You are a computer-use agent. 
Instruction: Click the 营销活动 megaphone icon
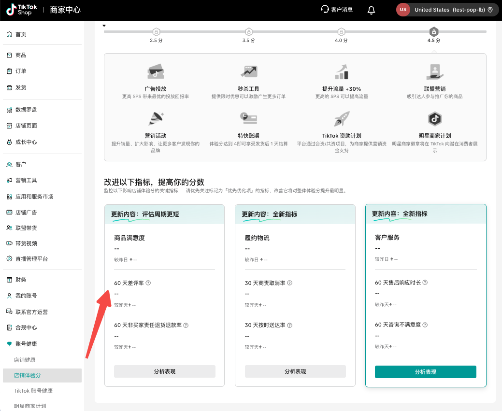[157, 119]
